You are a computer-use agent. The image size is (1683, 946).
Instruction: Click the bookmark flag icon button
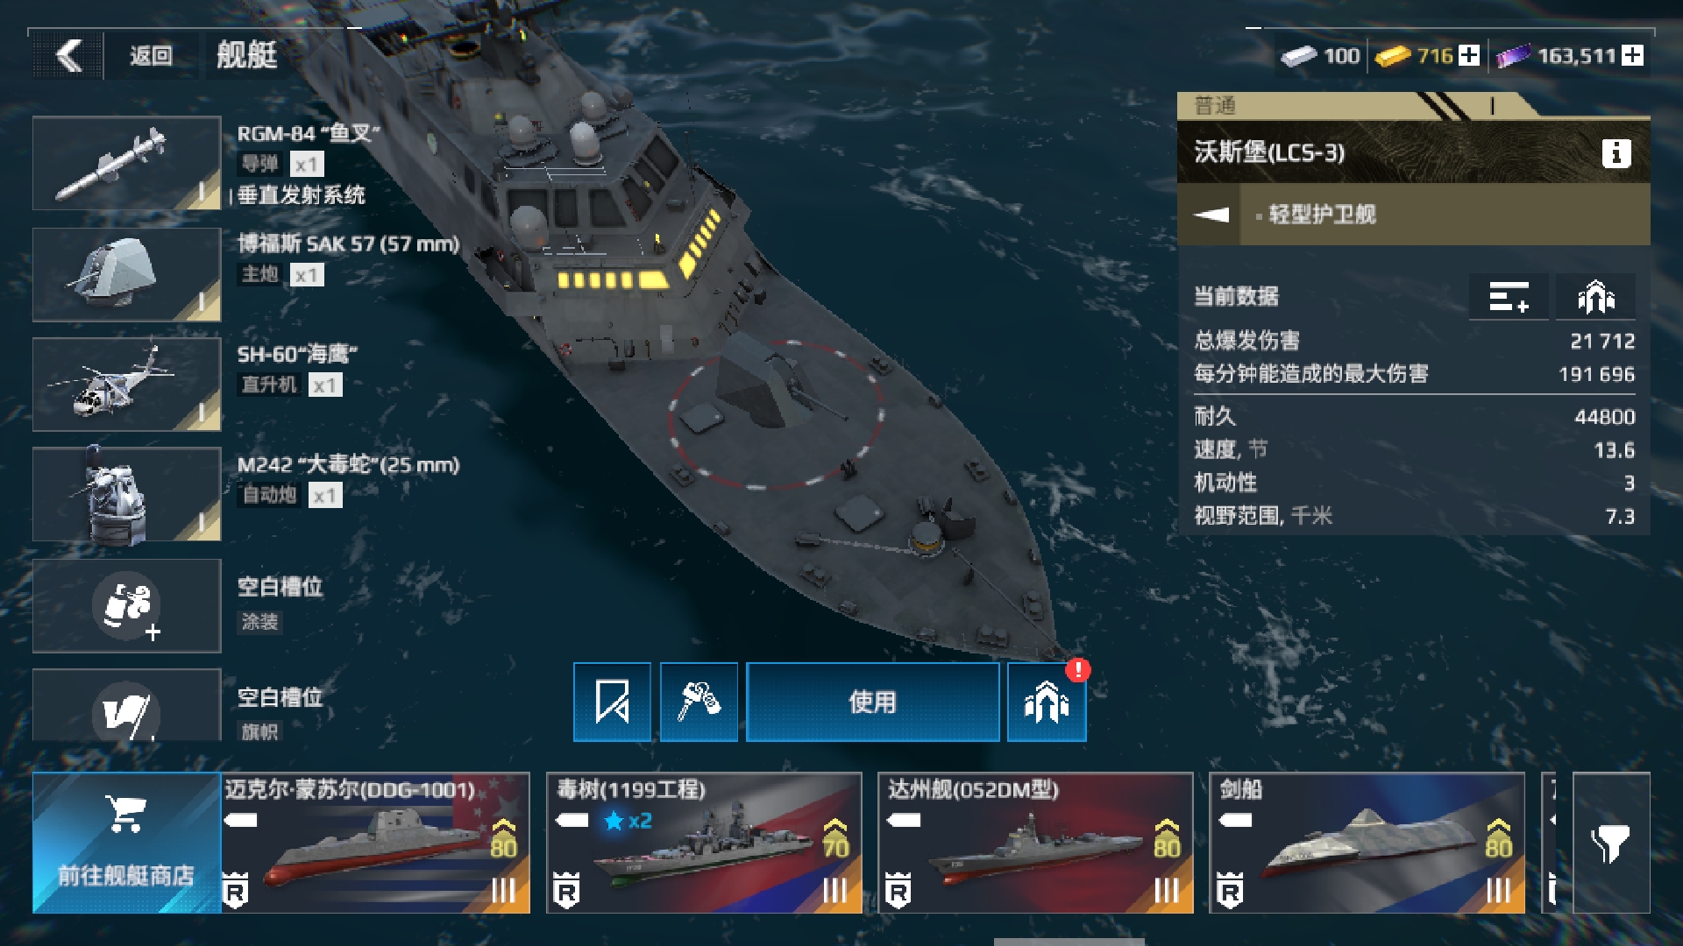[x=612, y=702]
